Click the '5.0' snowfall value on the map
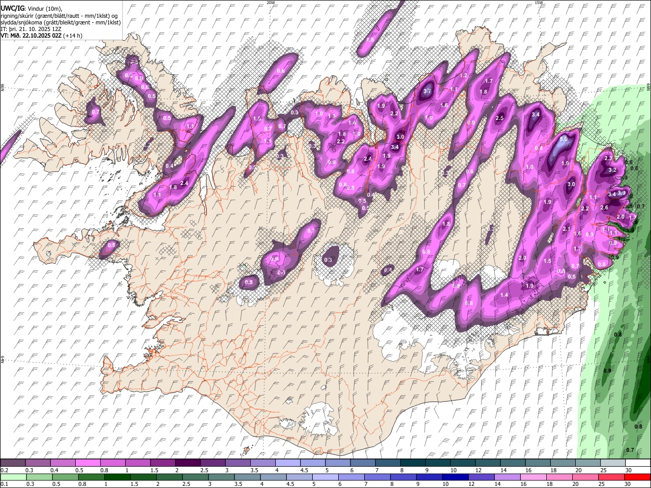This screenshot has width=651, height=488. [563, 139]
